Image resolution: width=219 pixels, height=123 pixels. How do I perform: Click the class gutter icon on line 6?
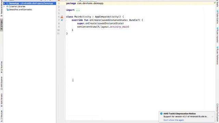[x=62, y=17]
